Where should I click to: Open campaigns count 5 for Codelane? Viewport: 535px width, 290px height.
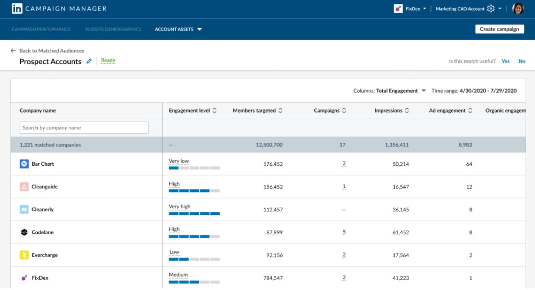(344, 233)
